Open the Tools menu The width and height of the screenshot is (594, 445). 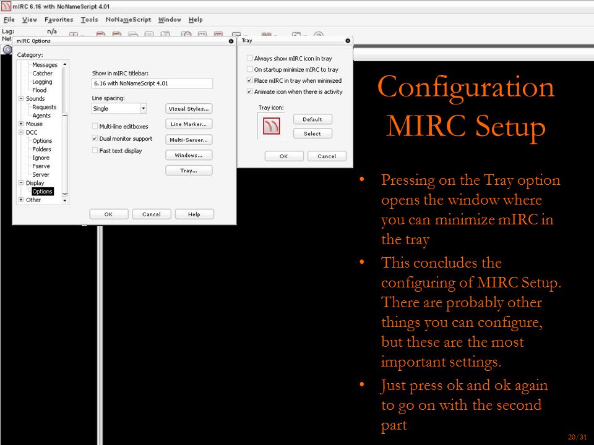click(x=89, y=20)
